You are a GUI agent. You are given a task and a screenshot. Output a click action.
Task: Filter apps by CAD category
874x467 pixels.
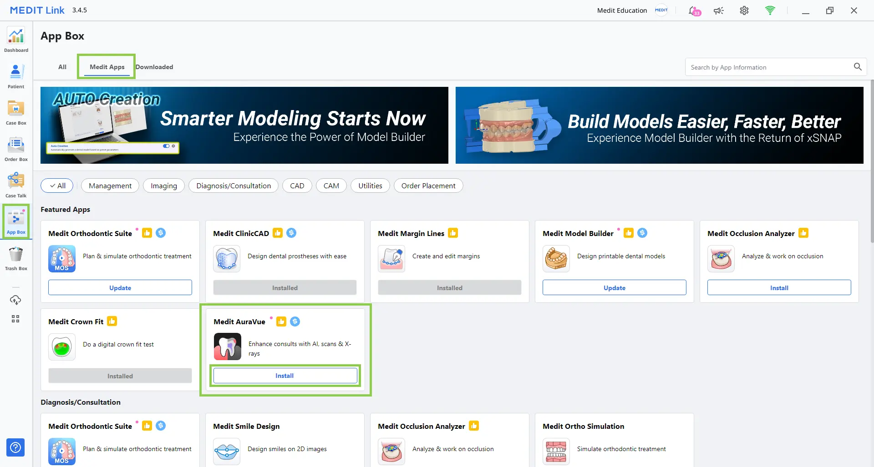coord(297,186)
